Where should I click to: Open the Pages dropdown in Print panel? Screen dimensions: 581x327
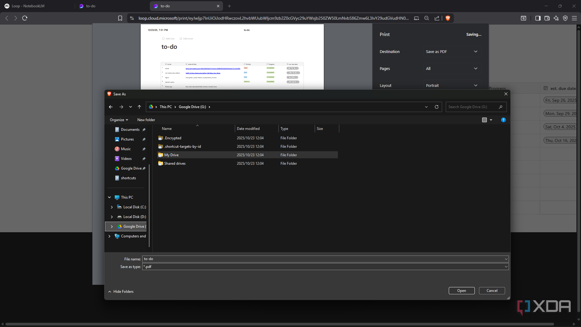[452, 69]
